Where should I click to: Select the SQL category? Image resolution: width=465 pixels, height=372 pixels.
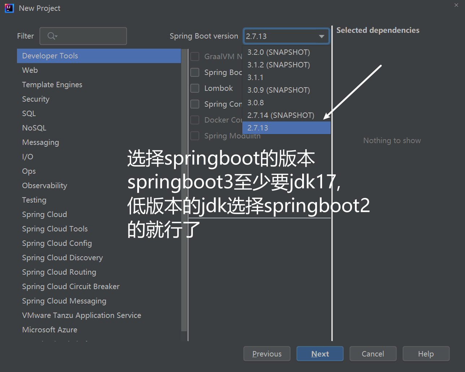99,114
